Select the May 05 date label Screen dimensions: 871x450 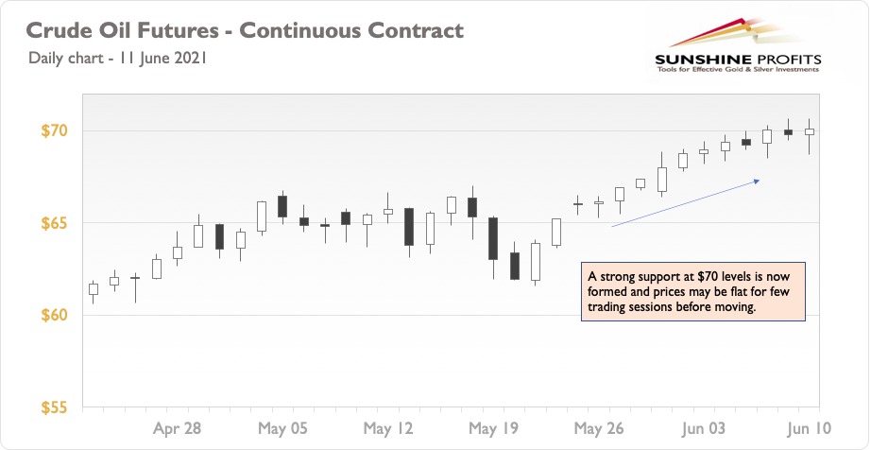click(282, 429)
